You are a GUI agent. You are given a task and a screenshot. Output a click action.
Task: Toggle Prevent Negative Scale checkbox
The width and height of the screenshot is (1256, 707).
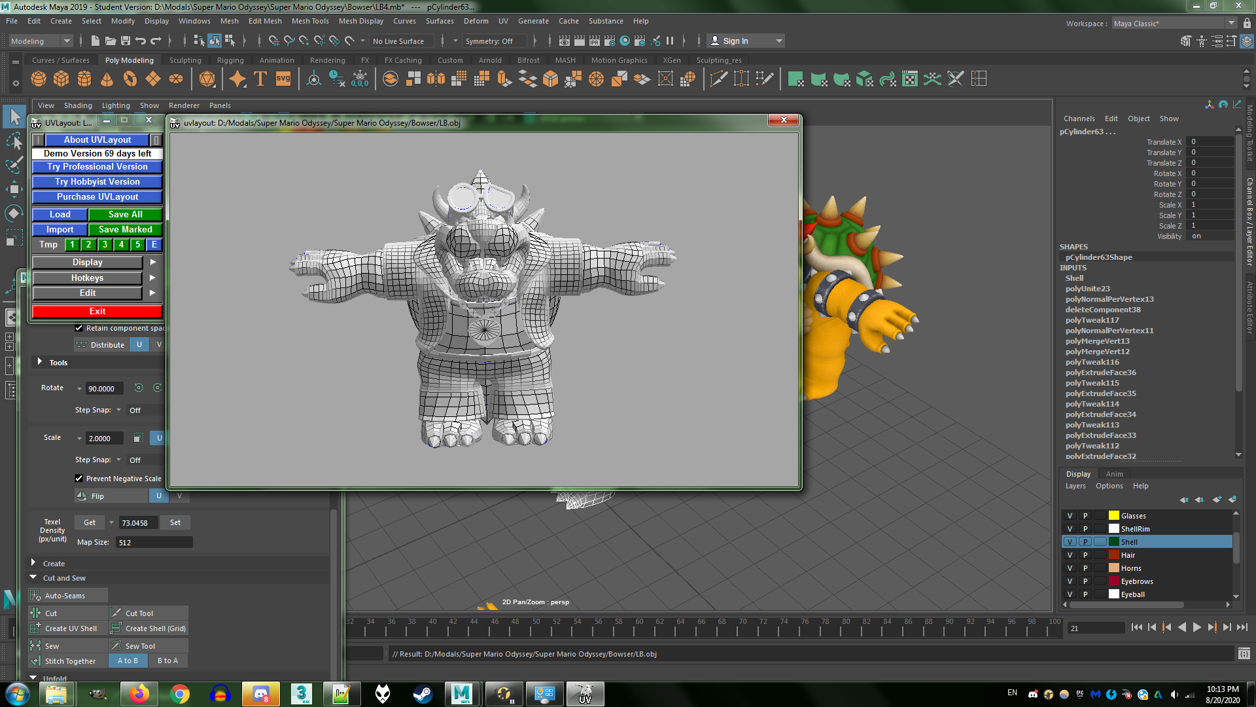pos(78,479)
